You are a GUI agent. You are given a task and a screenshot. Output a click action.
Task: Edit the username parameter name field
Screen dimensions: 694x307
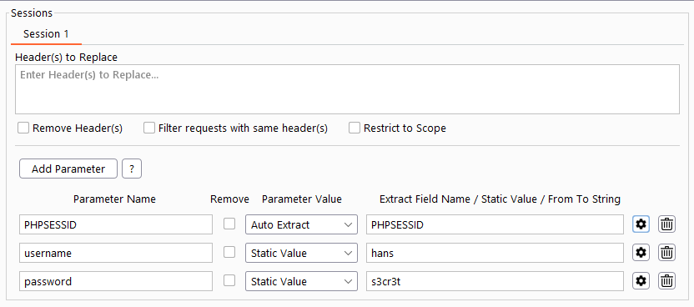116,253
